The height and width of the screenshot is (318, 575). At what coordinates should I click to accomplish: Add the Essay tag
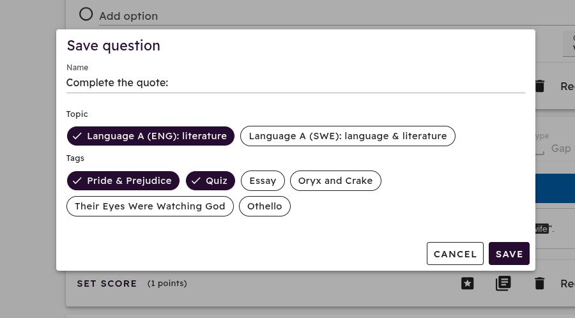click(x=263, y=181)
